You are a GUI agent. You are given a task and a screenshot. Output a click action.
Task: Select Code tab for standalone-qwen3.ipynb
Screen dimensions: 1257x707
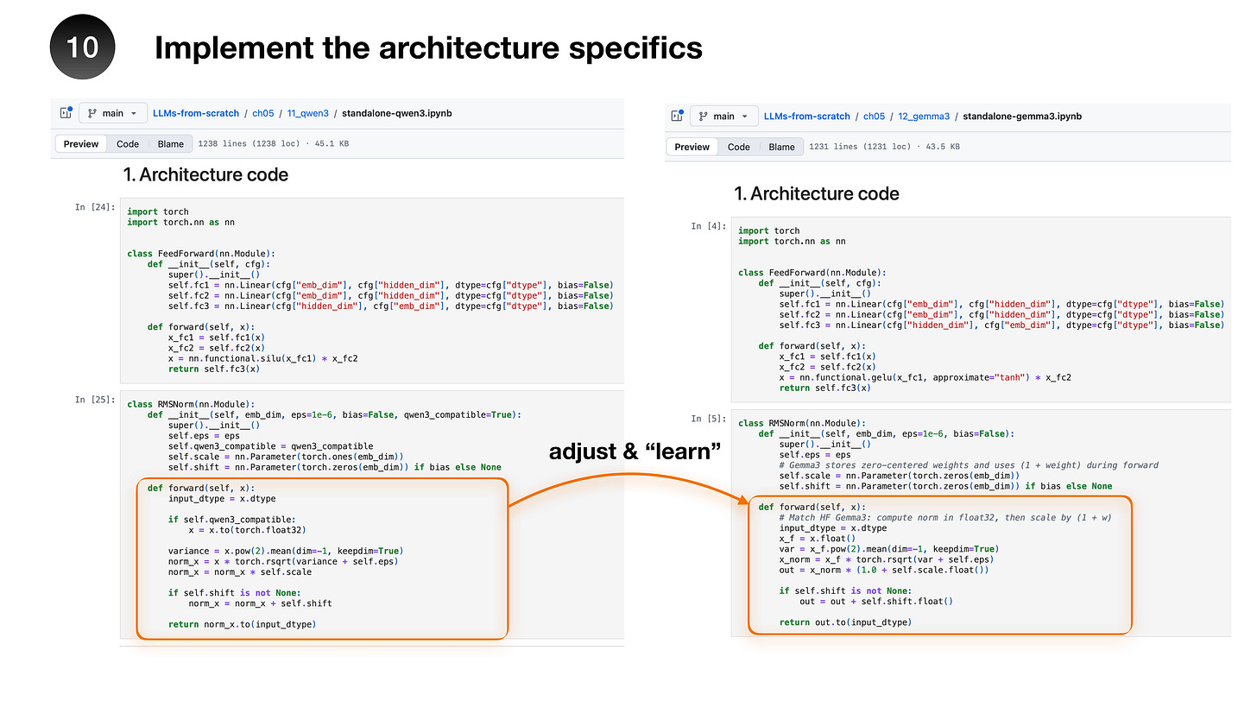pos(128,144)
